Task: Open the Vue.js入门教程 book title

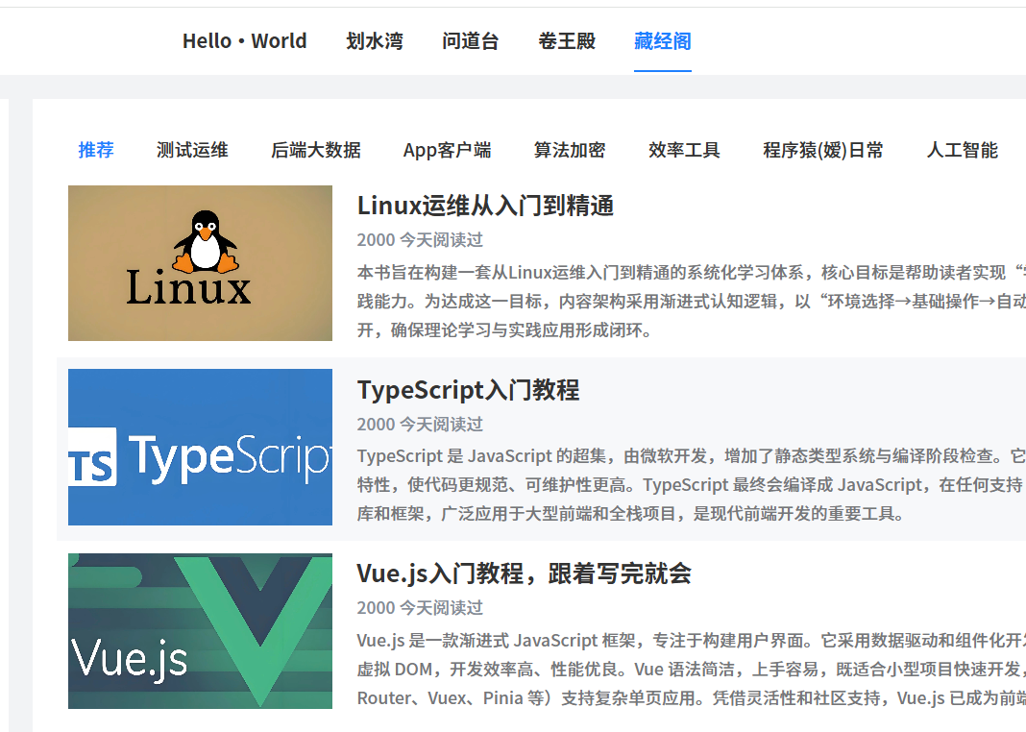Action: [x=524, y=573]
